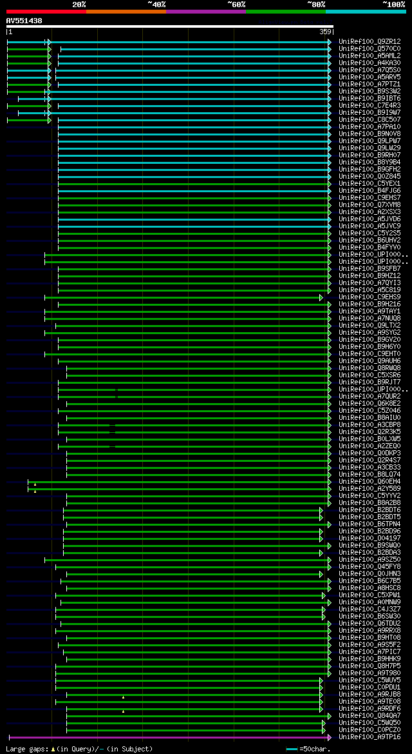This screenshot has height=754, width=412.
Task: Click the UniRef100_B6TPN4 label
Action: click(x=370, y=524)
